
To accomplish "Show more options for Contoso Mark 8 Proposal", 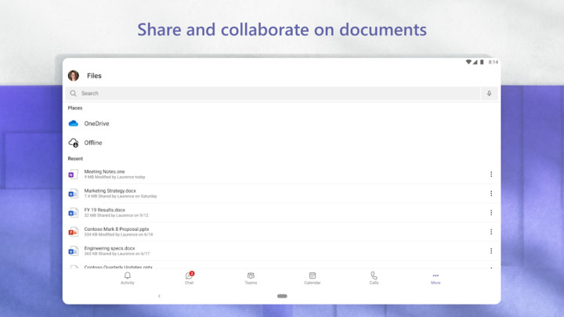I will pyautogui.click(x=491, y=232).
